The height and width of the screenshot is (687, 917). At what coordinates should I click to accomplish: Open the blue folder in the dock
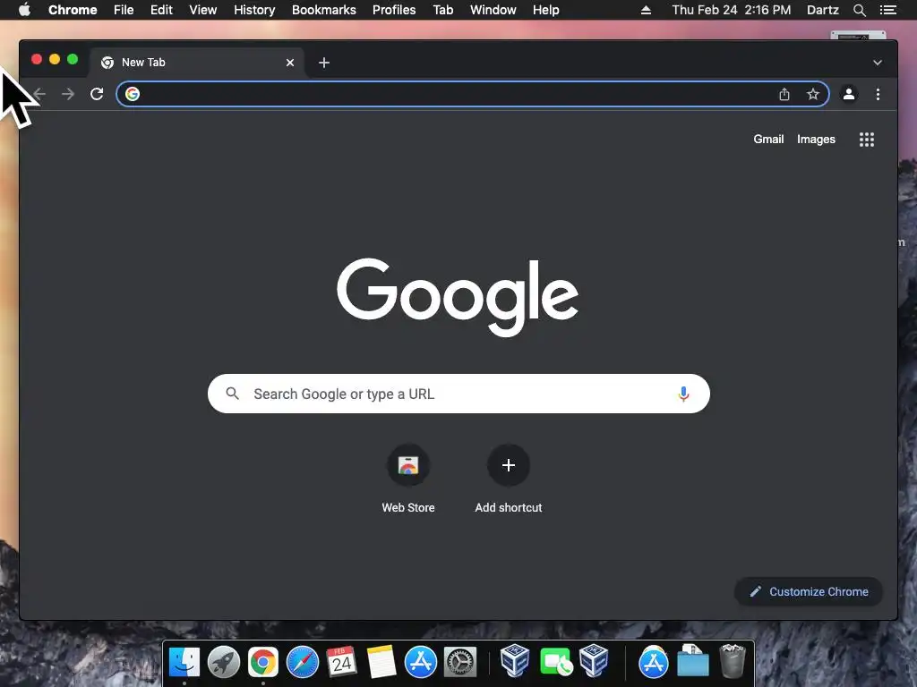coord(693,661)
